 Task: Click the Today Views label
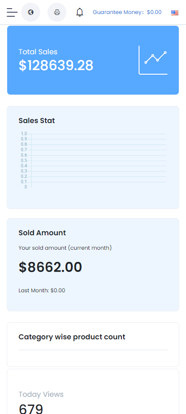point(41,395)
